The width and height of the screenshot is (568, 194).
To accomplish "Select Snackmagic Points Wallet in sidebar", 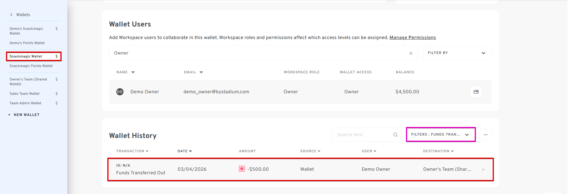I will click(31, 66).
